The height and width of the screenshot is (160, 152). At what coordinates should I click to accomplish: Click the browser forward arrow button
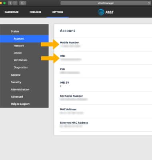pyautogui.click(x=15, y=3)
